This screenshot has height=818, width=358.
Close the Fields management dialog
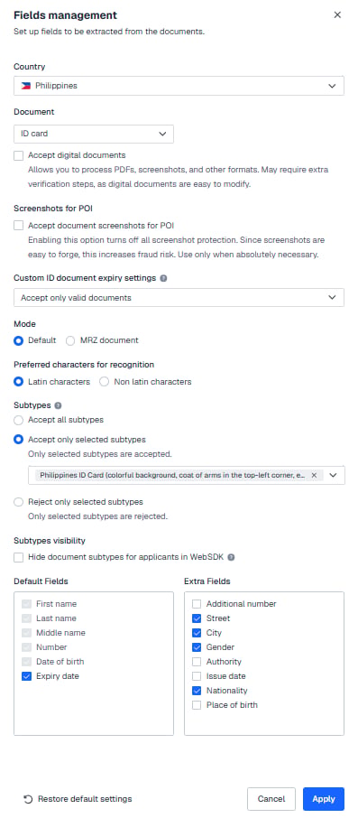pyautogui.click(x=337, y=15)
